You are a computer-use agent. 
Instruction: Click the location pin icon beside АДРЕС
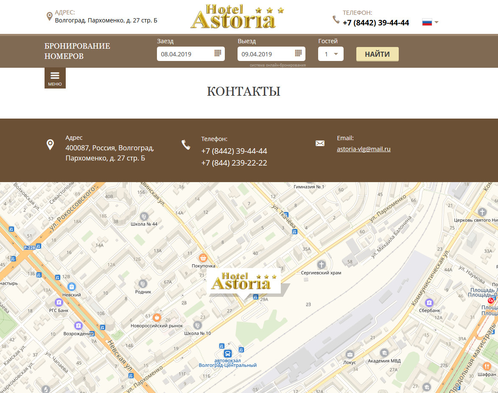(49, 17)
